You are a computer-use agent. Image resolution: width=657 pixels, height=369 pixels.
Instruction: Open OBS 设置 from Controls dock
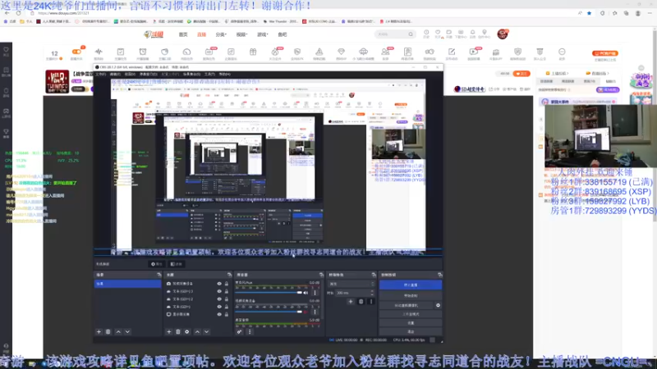(x=411, y=323)
